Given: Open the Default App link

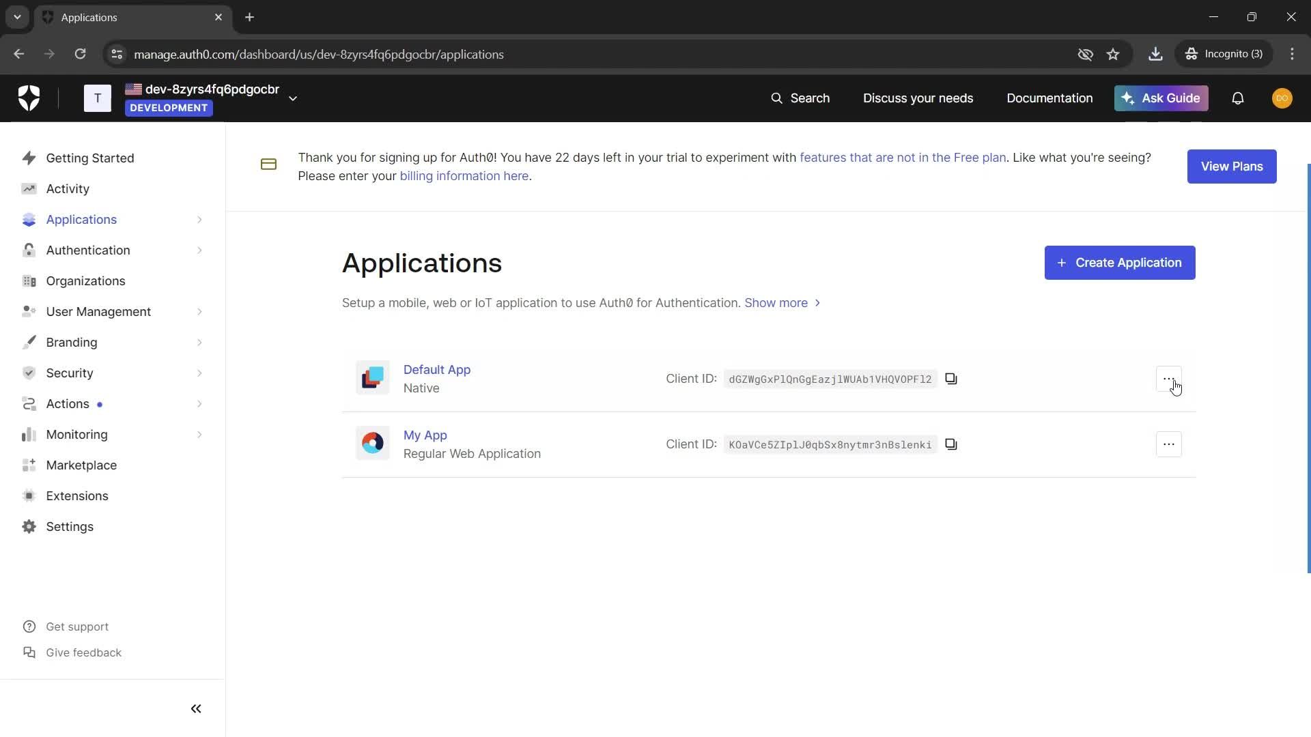Looking at the screenshot, I should [437, 370].
